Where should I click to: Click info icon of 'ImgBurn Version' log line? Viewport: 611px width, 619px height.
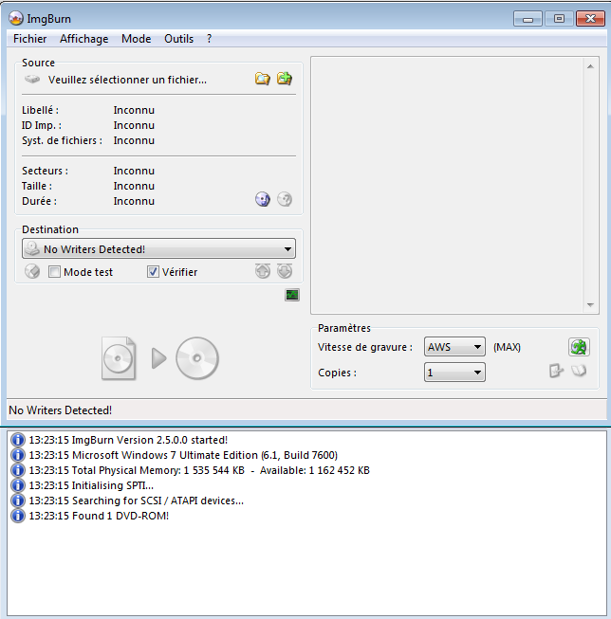(18, 440)
